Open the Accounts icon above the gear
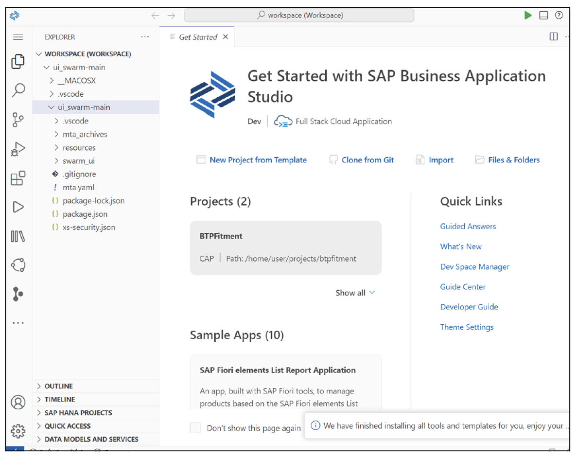 18,402
